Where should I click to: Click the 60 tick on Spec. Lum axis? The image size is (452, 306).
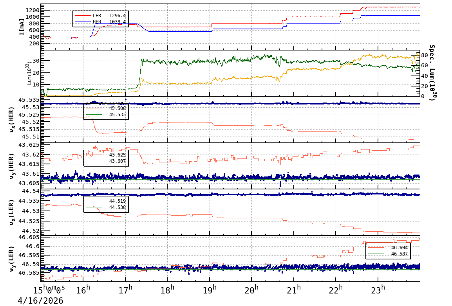(424, 66)
